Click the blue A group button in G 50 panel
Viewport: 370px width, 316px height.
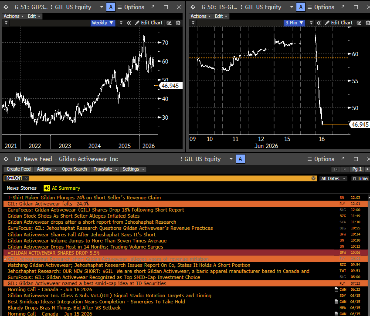point(301,7)
